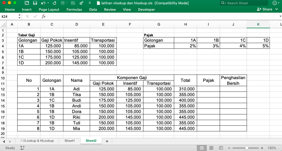Click the cancel entry X icon
The width and height of the screenshot is (282, 151).
[27, 16]
